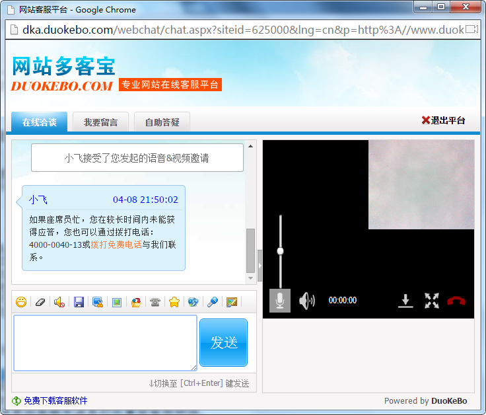The image size is (486, 415).
Task: Click the cast icon at address bar end
Action: click(x=472, y=30)
